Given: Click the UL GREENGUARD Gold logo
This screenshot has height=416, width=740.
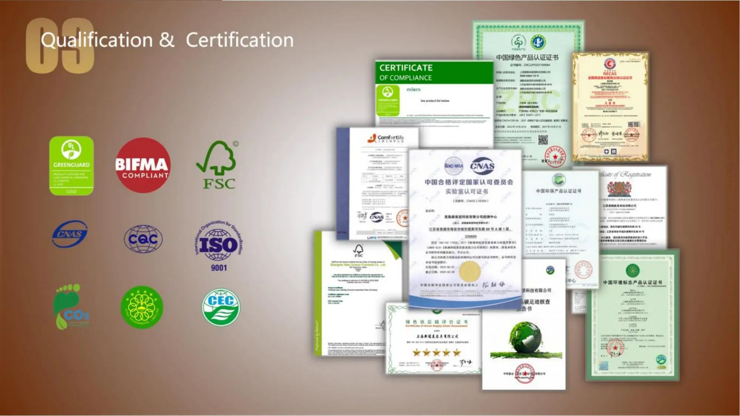Looking at the screenshot, I should 71,166.
